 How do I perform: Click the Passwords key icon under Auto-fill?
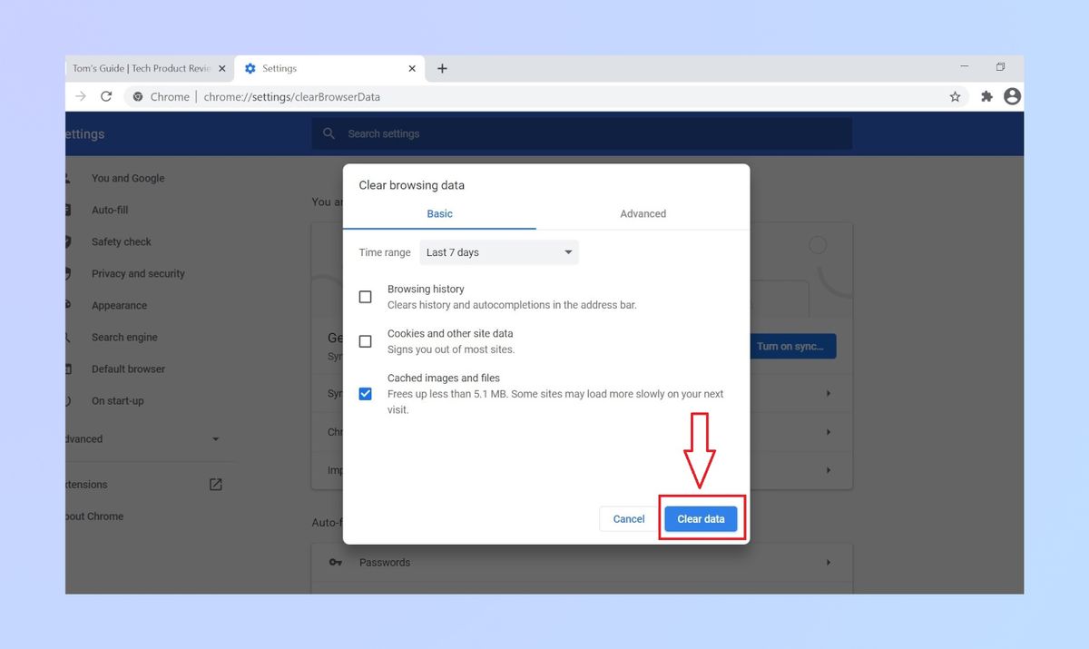tap(335, 562)
